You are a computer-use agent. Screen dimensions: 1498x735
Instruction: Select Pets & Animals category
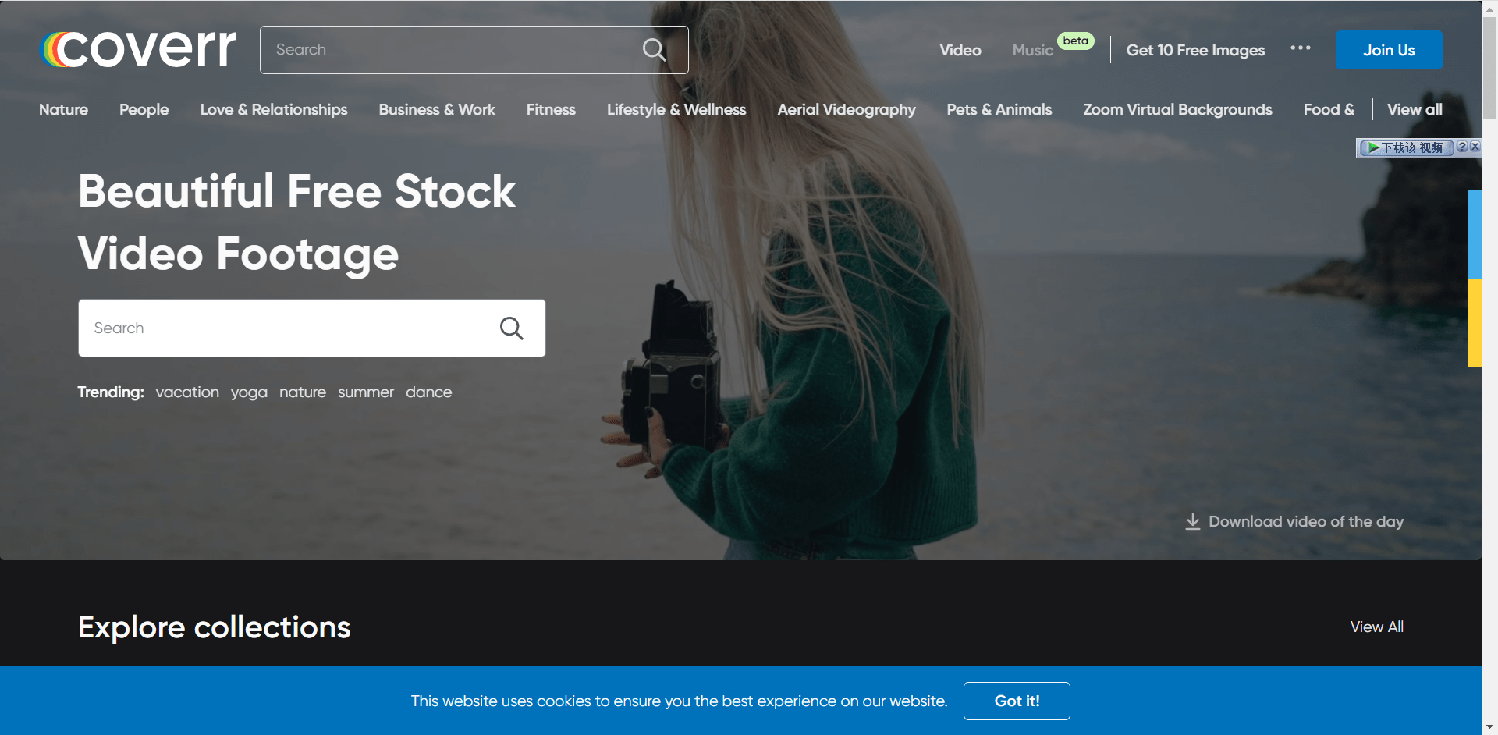click(x=999, y=109)
